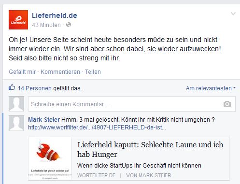Open the post options chevron at top right
This screenshot has width=240, height=184.
pyautogui.click(x=233, y=14)
